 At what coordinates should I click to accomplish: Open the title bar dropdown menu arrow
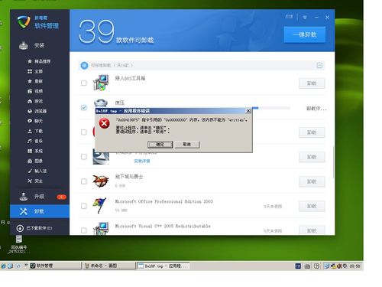pos(305,18)
